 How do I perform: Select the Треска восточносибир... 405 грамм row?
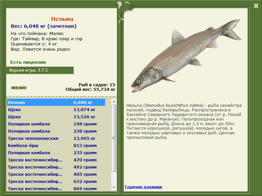point(56,174)
